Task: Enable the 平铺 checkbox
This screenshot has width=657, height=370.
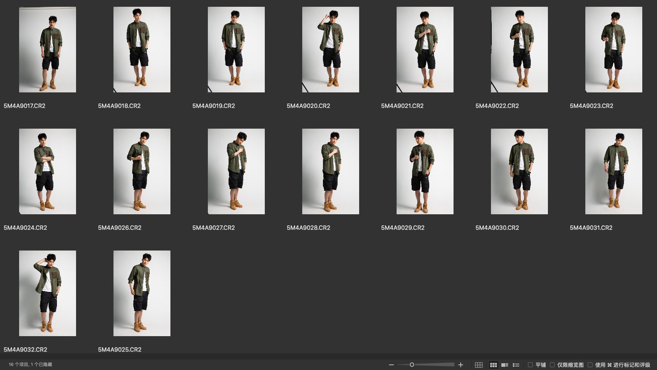Action: coord(530,365)
